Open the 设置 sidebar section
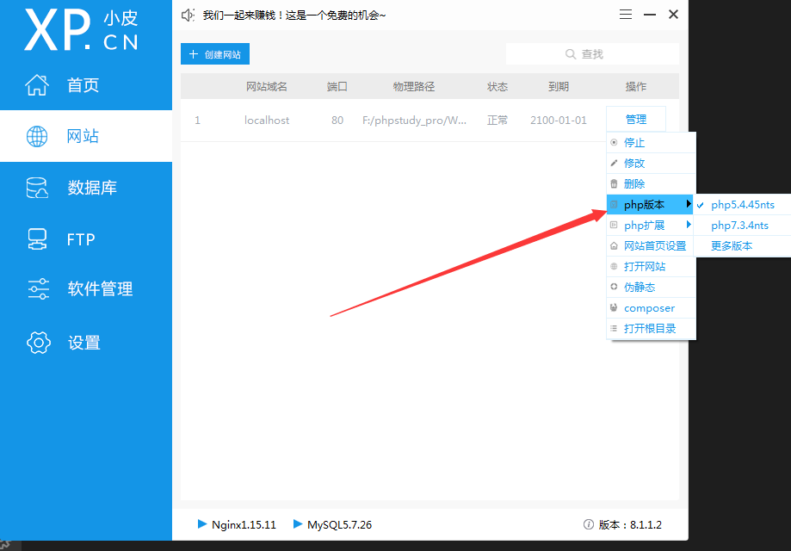Viewport: 791px width, 551px height. pyautogui.click(x=86, y=343)
